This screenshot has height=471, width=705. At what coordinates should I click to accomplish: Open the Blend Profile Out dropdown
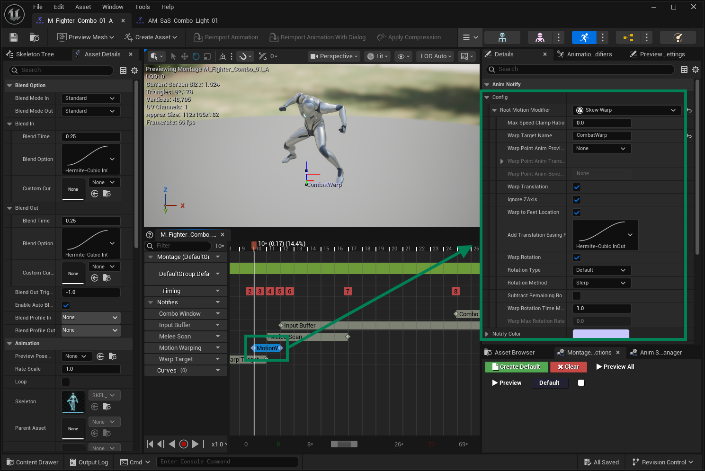91,330
